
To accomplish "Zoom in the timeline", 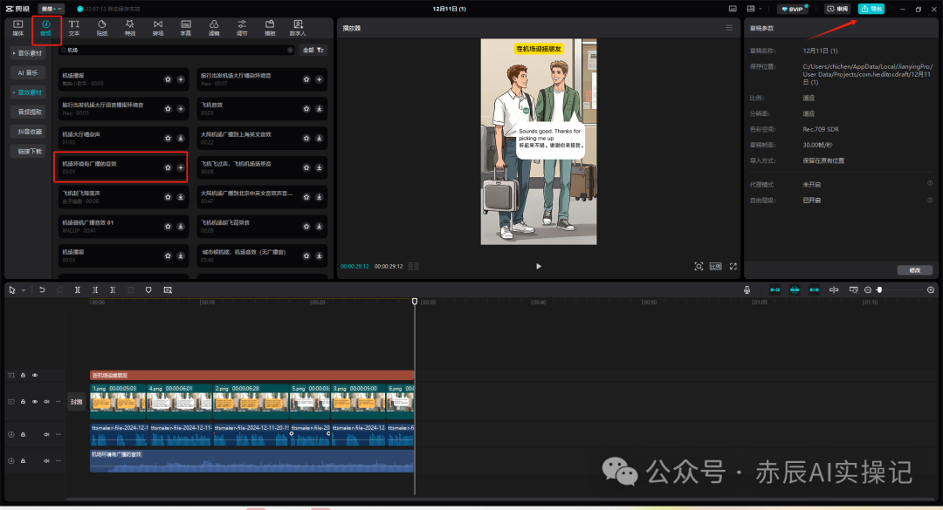I will 931,290.
